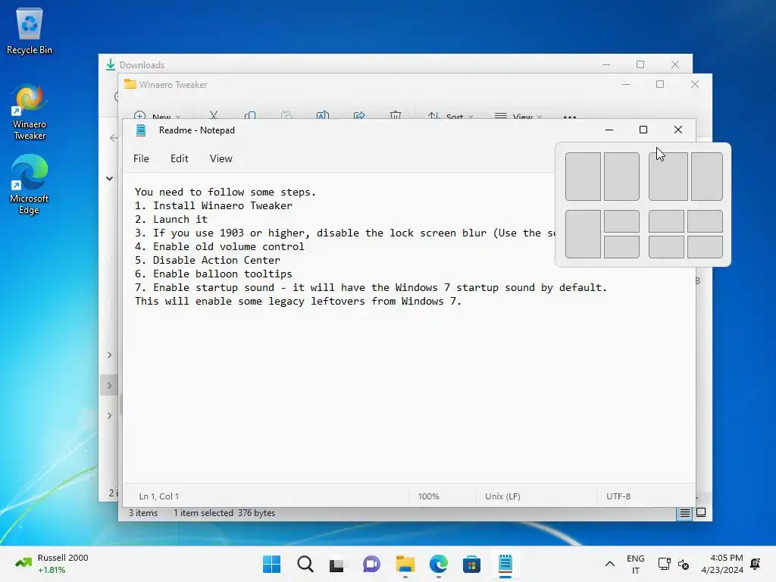Open taskbar Search

(305, 564)
